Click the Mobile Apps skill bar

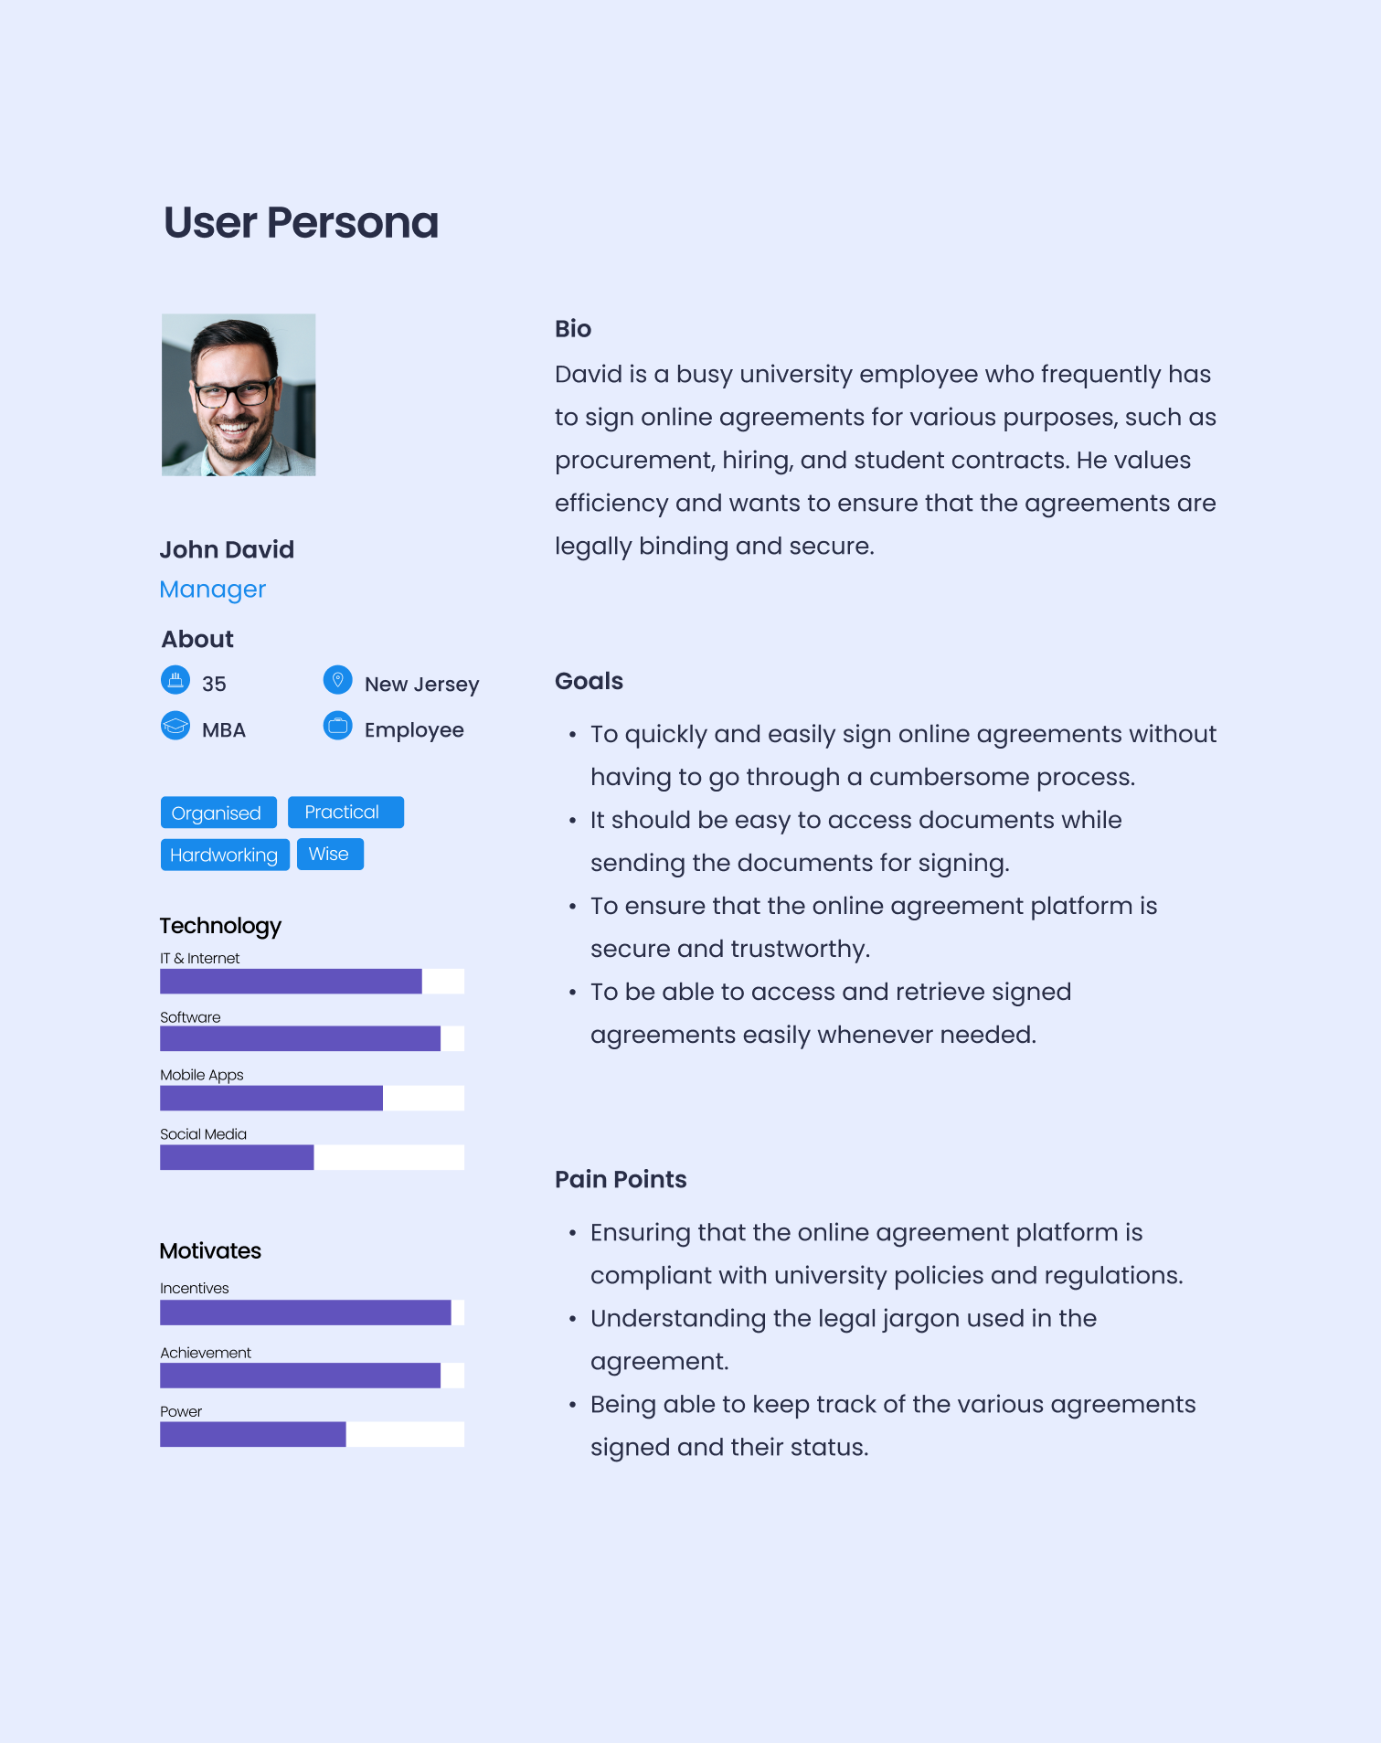[312, 1098]
